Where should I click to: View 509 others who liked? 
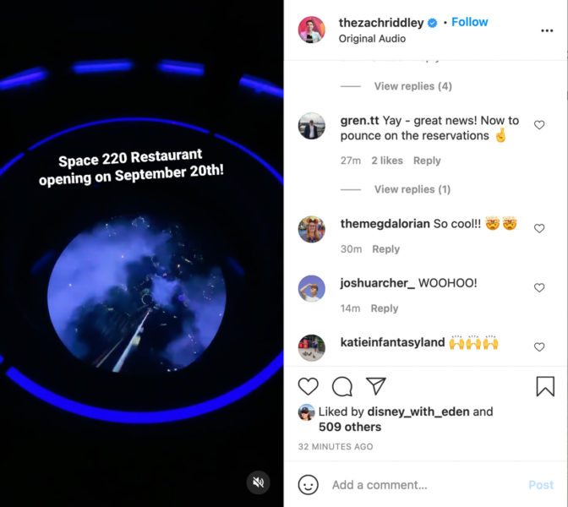350,427
